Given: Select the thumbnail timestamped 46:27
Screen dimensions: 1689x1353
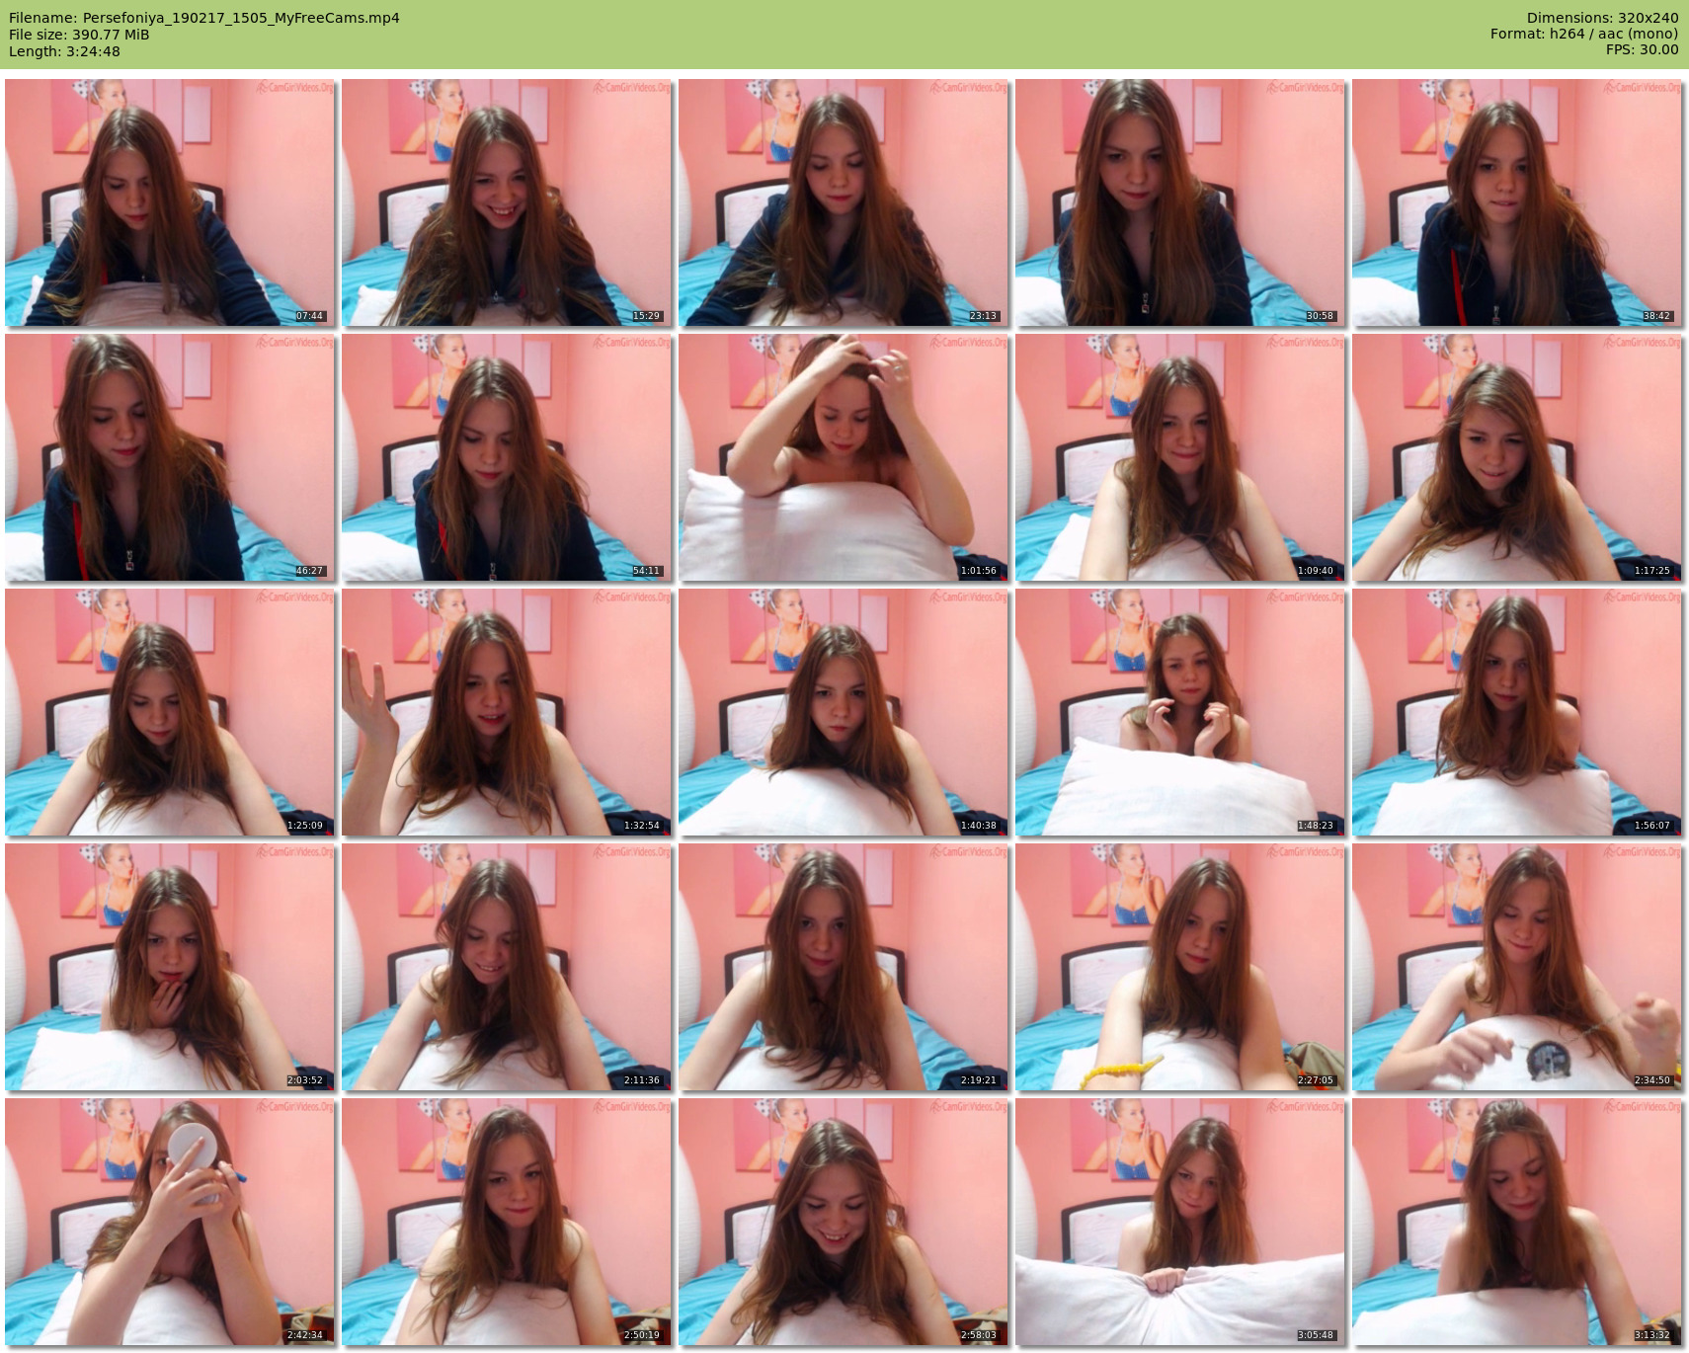Looking at the screenshot, I should pos(170,457).
